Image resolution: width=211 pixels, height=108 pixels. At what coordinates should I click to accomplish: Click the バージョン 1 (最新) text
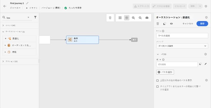click(51, 8)
